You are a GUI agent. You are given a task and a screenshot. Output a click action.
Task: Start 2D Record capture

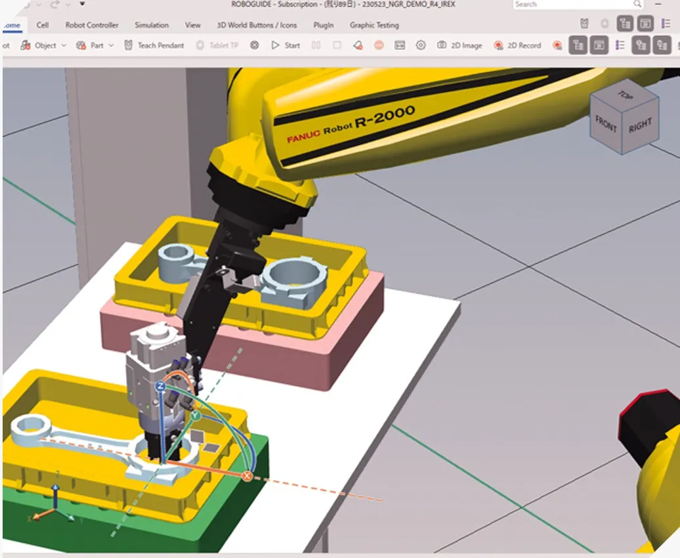point(498,45)
